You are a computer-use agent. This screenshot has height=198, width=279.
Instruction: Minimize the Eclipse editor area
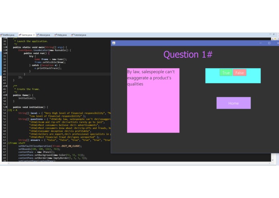270,34
